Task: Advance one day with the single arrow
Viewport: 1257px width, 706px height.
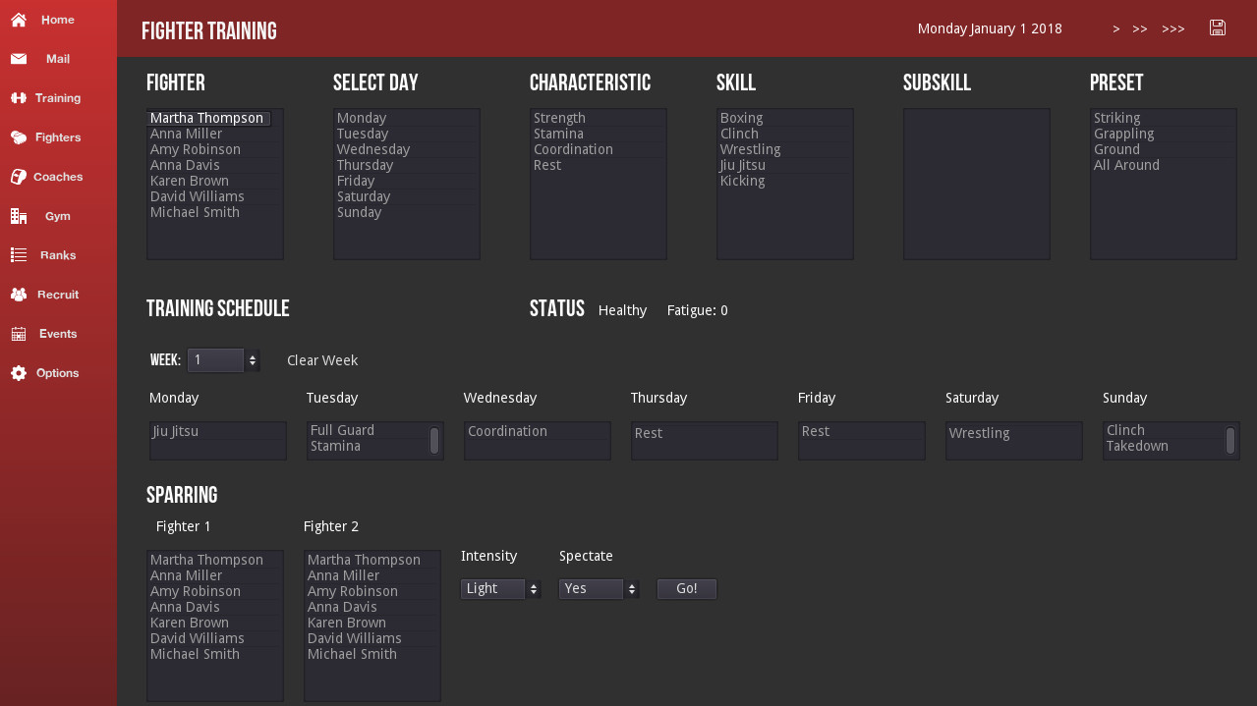Action: pos(1115,28)
